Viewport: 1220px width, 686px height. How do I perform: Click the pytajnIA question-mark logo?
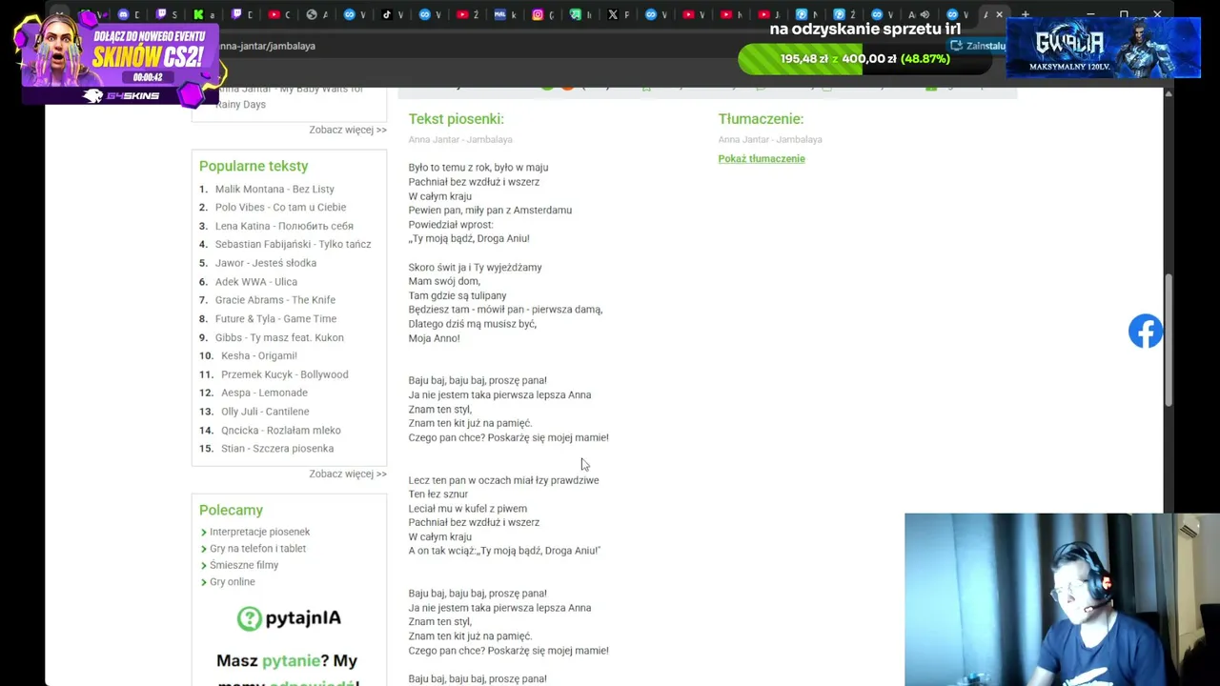pos(249,618)
